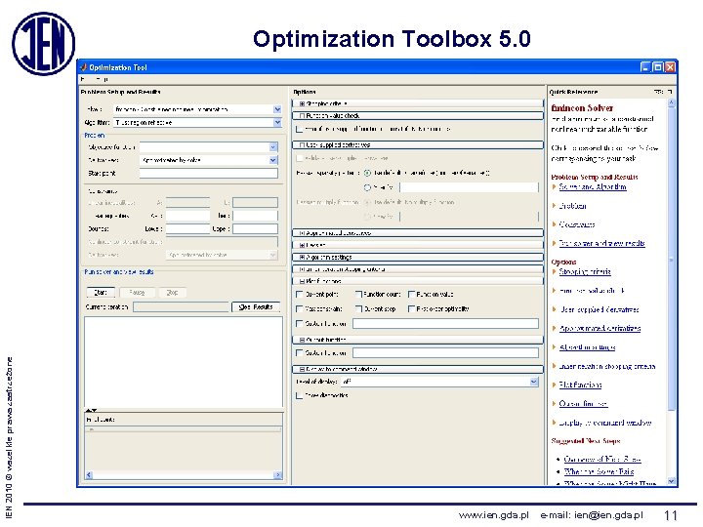Click the Quick Reference scrollbar up arrow
The width and height of the screenshot is (703, 527).
click(671, 102)
